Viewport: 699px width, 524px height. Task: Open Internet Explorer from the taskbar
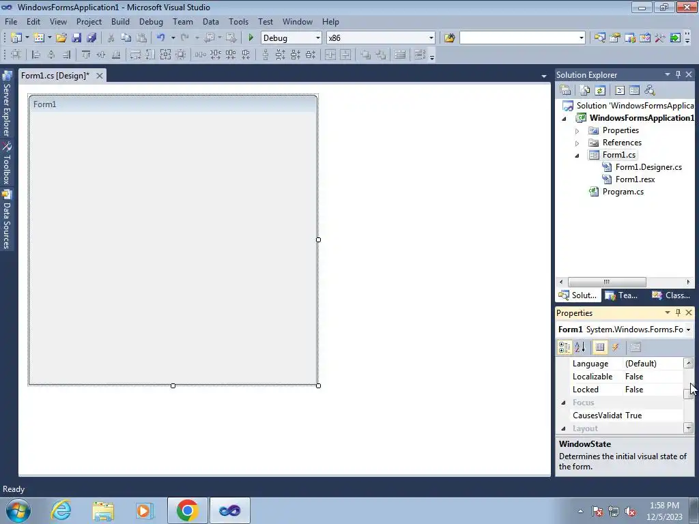61,510
